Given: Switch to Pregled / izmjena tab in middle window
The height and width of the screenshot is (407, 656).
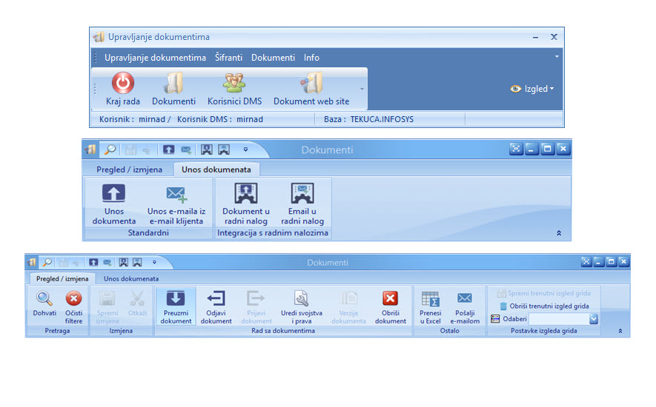Looking at the screenshot, I should coord(129,169).
